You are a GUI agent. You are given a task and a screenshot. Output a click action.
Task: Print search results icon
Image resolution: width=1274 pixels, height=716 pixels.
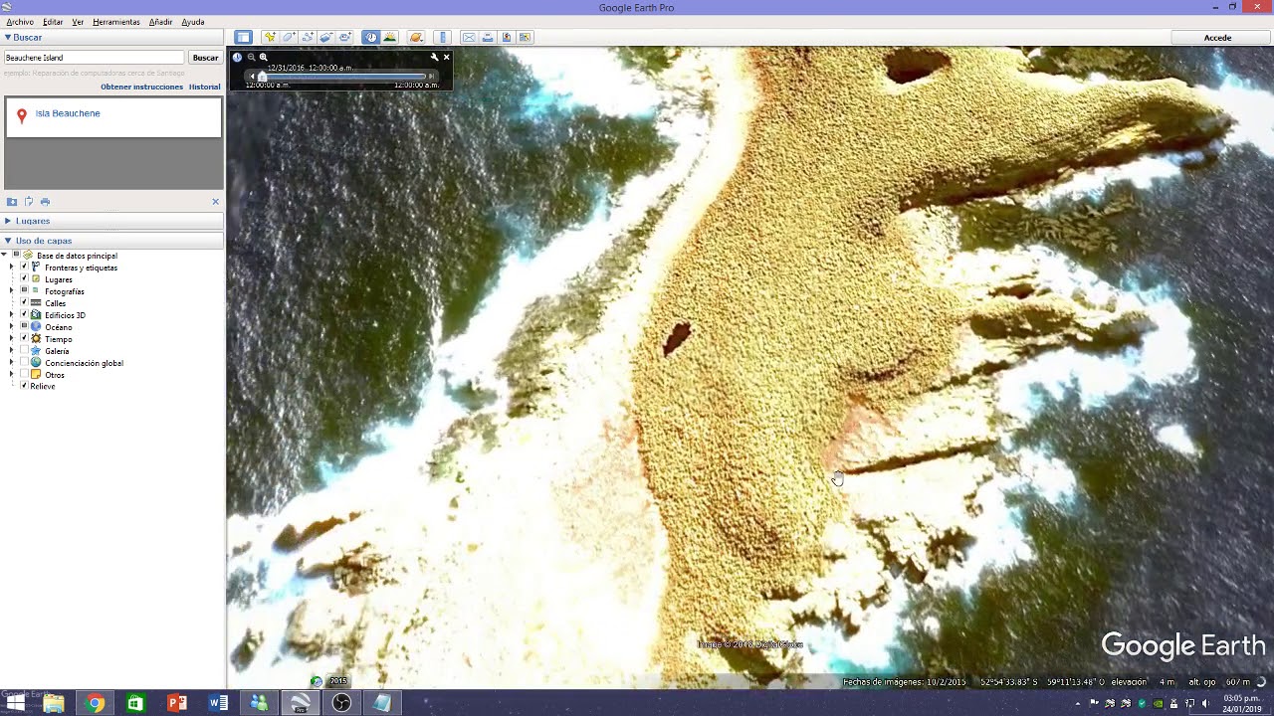(x=45, y=202)
